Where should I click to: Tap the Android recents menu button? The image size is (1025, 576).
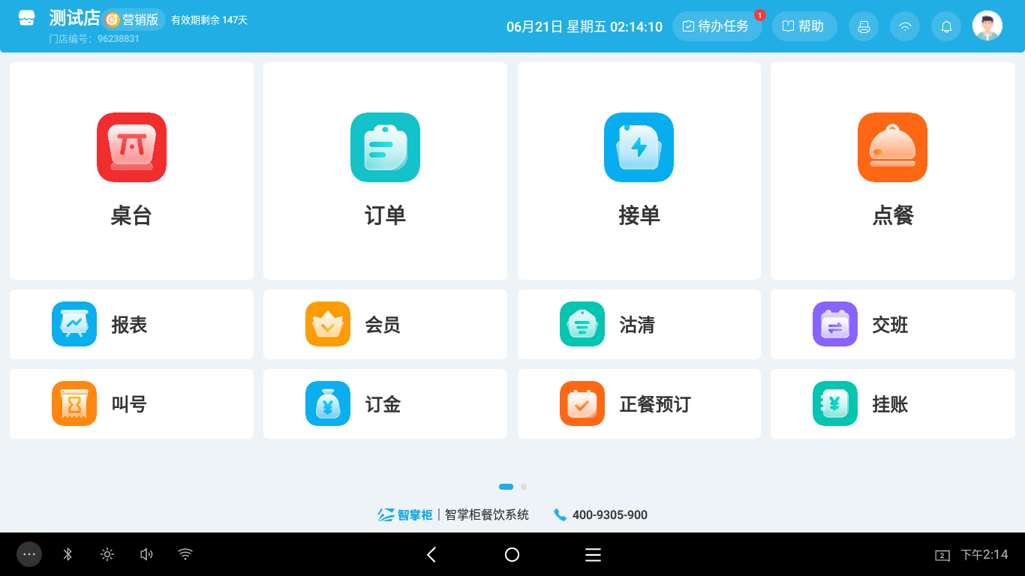(x=593, y=554)
